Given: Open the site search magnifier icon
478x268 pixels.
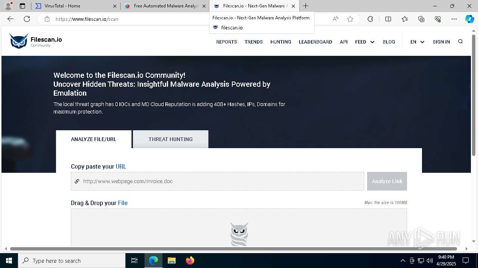Looking at the screenshot, I should (x=460, y=41).
